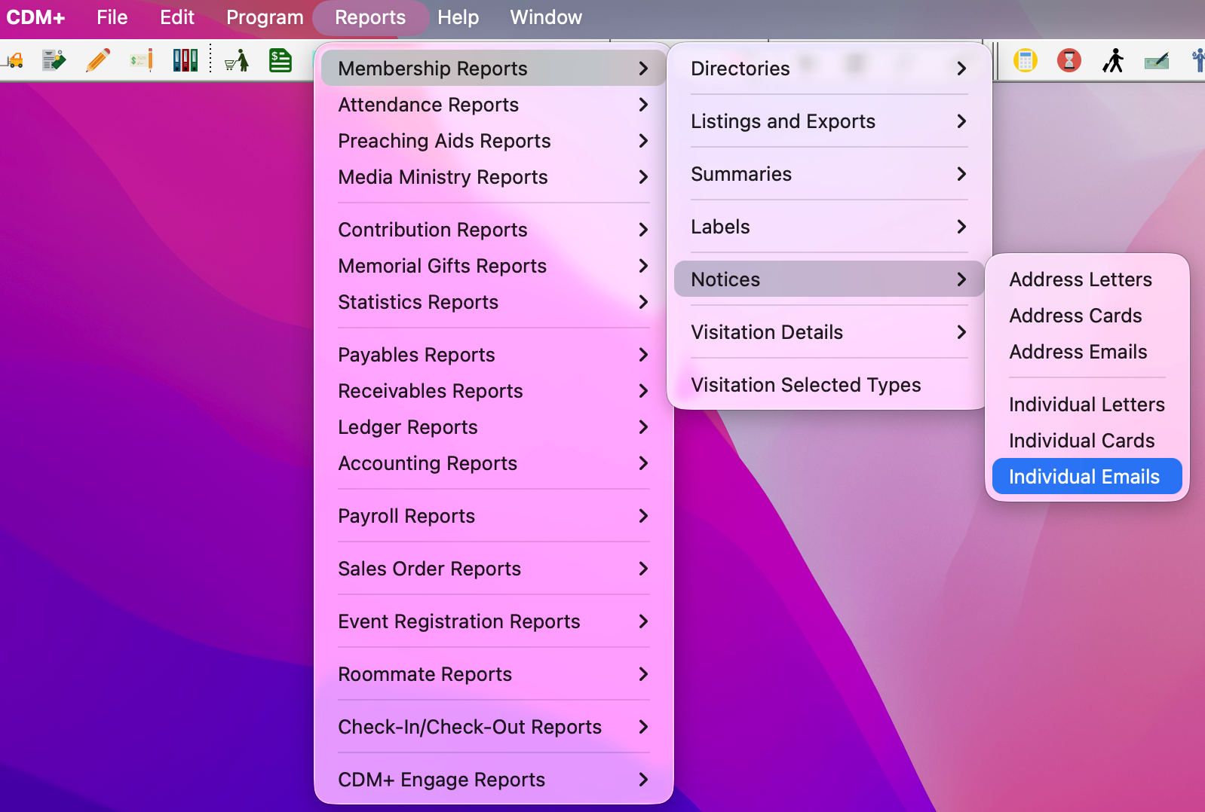
Task: Open Event Registration Reports submenu
Action: pyautogui.click(x=493, y=621)
